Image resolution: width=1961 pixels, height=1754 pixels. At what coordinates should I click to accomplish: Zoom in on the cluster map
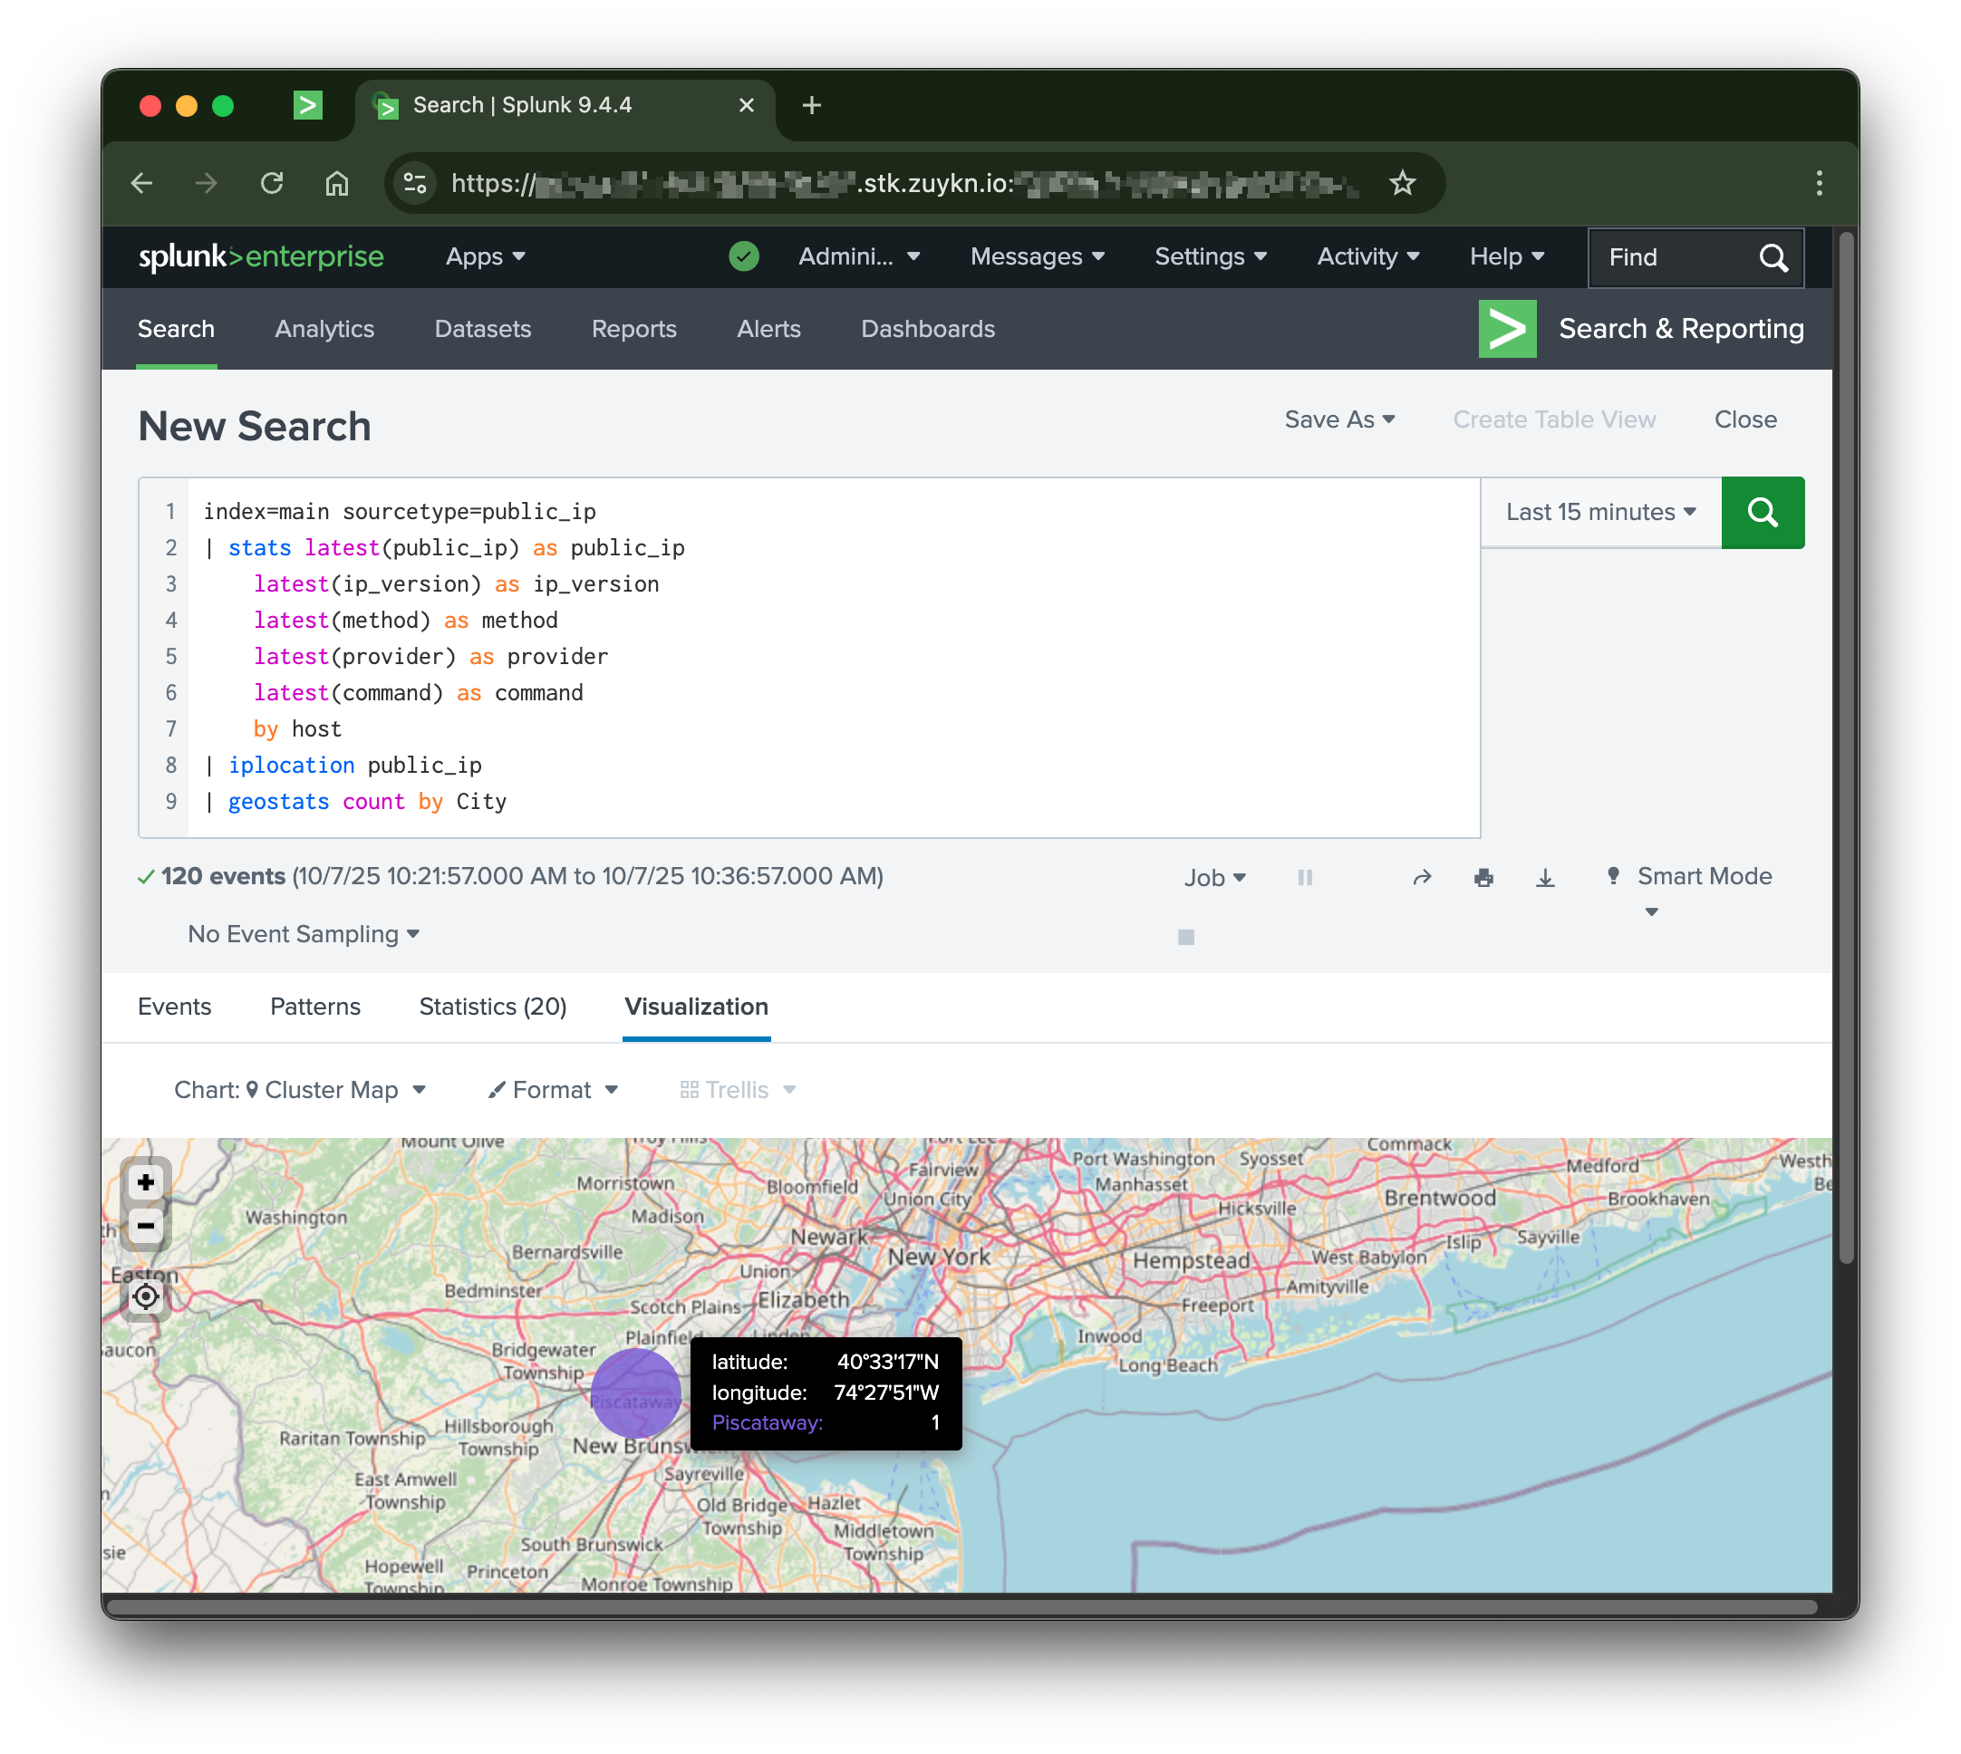[x=146, y=1181]
